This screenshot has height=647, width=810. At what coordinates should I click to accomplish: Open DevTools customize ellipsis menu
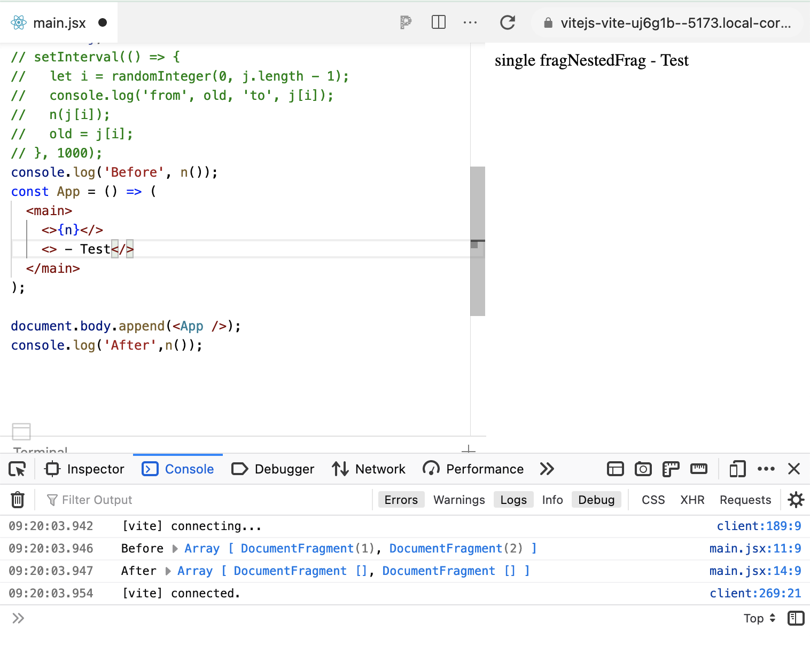[766, 469]
